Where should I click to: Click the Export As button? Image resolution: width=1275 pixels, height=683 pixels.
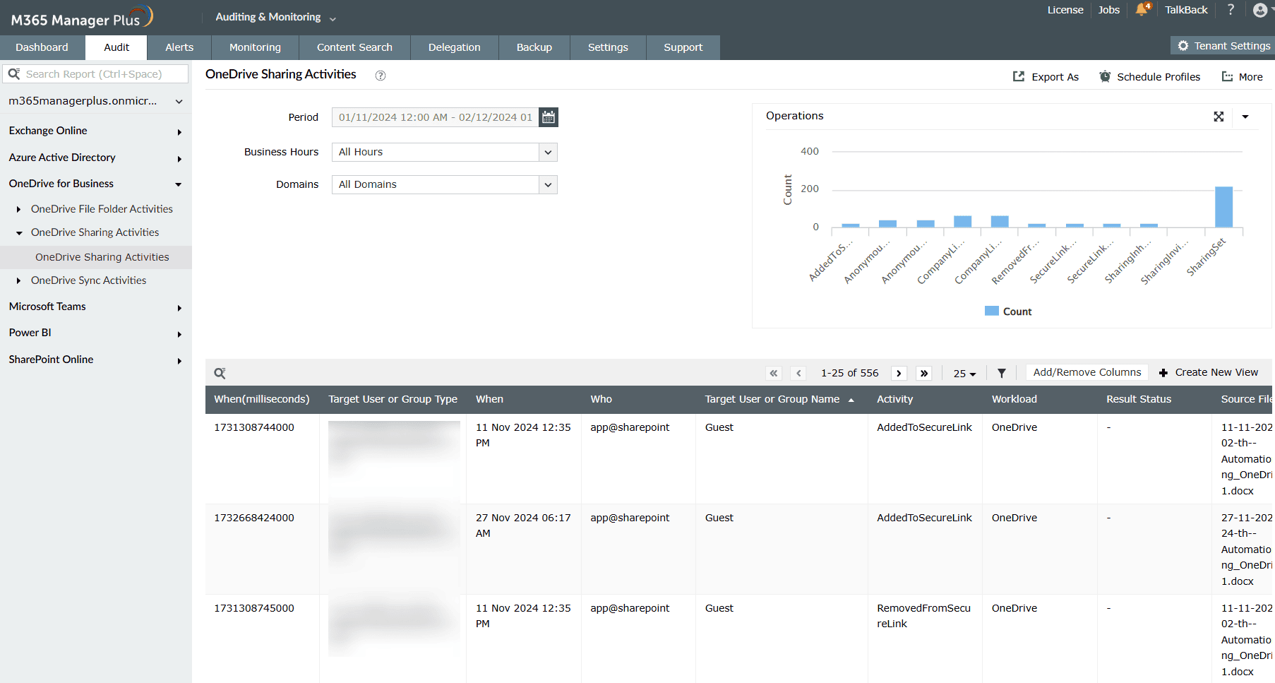pos(1046,77)
